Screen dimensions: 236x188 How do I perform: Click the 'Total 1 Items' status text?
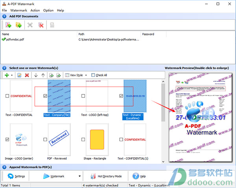(10, 185)
